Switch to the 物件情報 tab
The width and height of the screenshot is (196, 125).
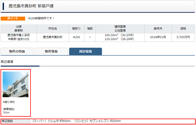51,52
